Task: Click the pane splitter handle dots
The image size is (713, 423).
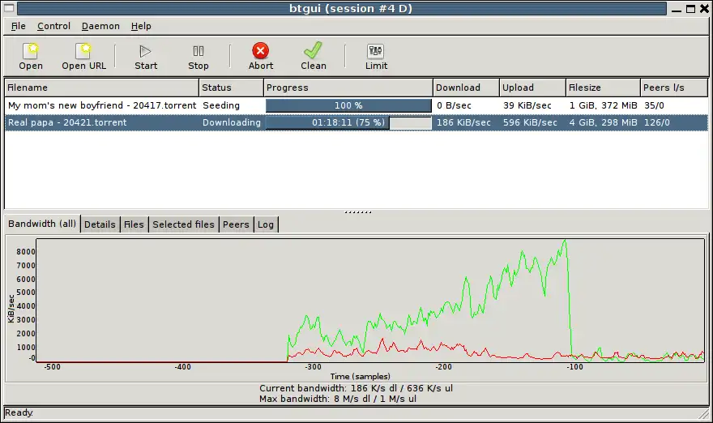Action: (x=358, y=212)
